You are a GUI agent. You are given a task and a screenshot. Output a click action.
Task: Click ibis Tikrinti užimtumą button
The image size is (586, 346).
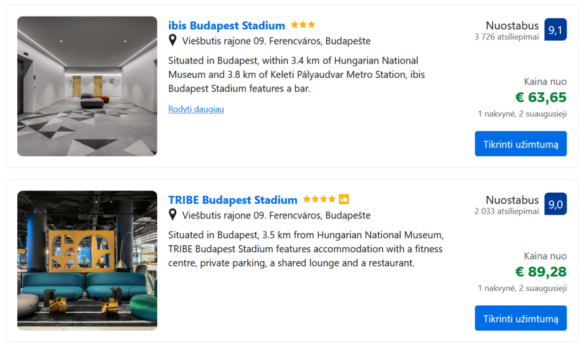tap(520, 144)
